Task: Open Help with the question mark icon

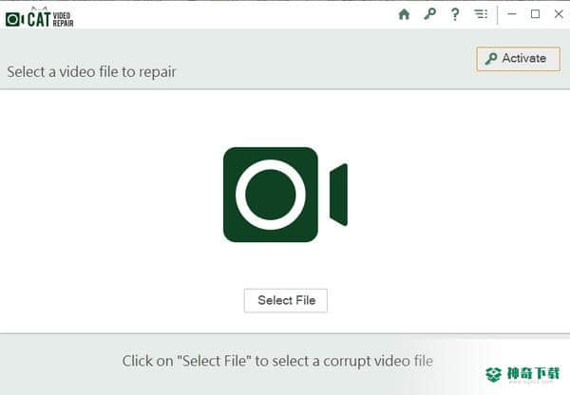Action: click(455, 14)
